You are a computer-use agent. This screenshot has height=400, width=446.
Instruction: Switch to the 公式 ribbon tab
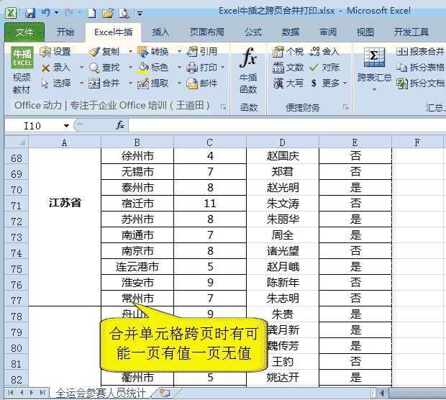pyautogui.click(x=253, y=32)
